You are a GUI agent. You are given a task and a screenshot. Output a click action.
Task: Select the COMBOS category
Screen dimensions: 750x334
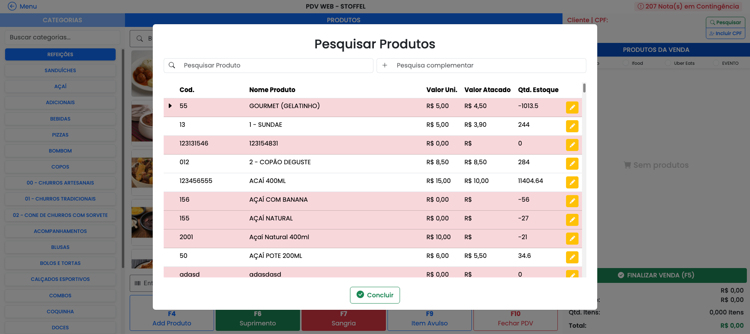pos(60,295)
